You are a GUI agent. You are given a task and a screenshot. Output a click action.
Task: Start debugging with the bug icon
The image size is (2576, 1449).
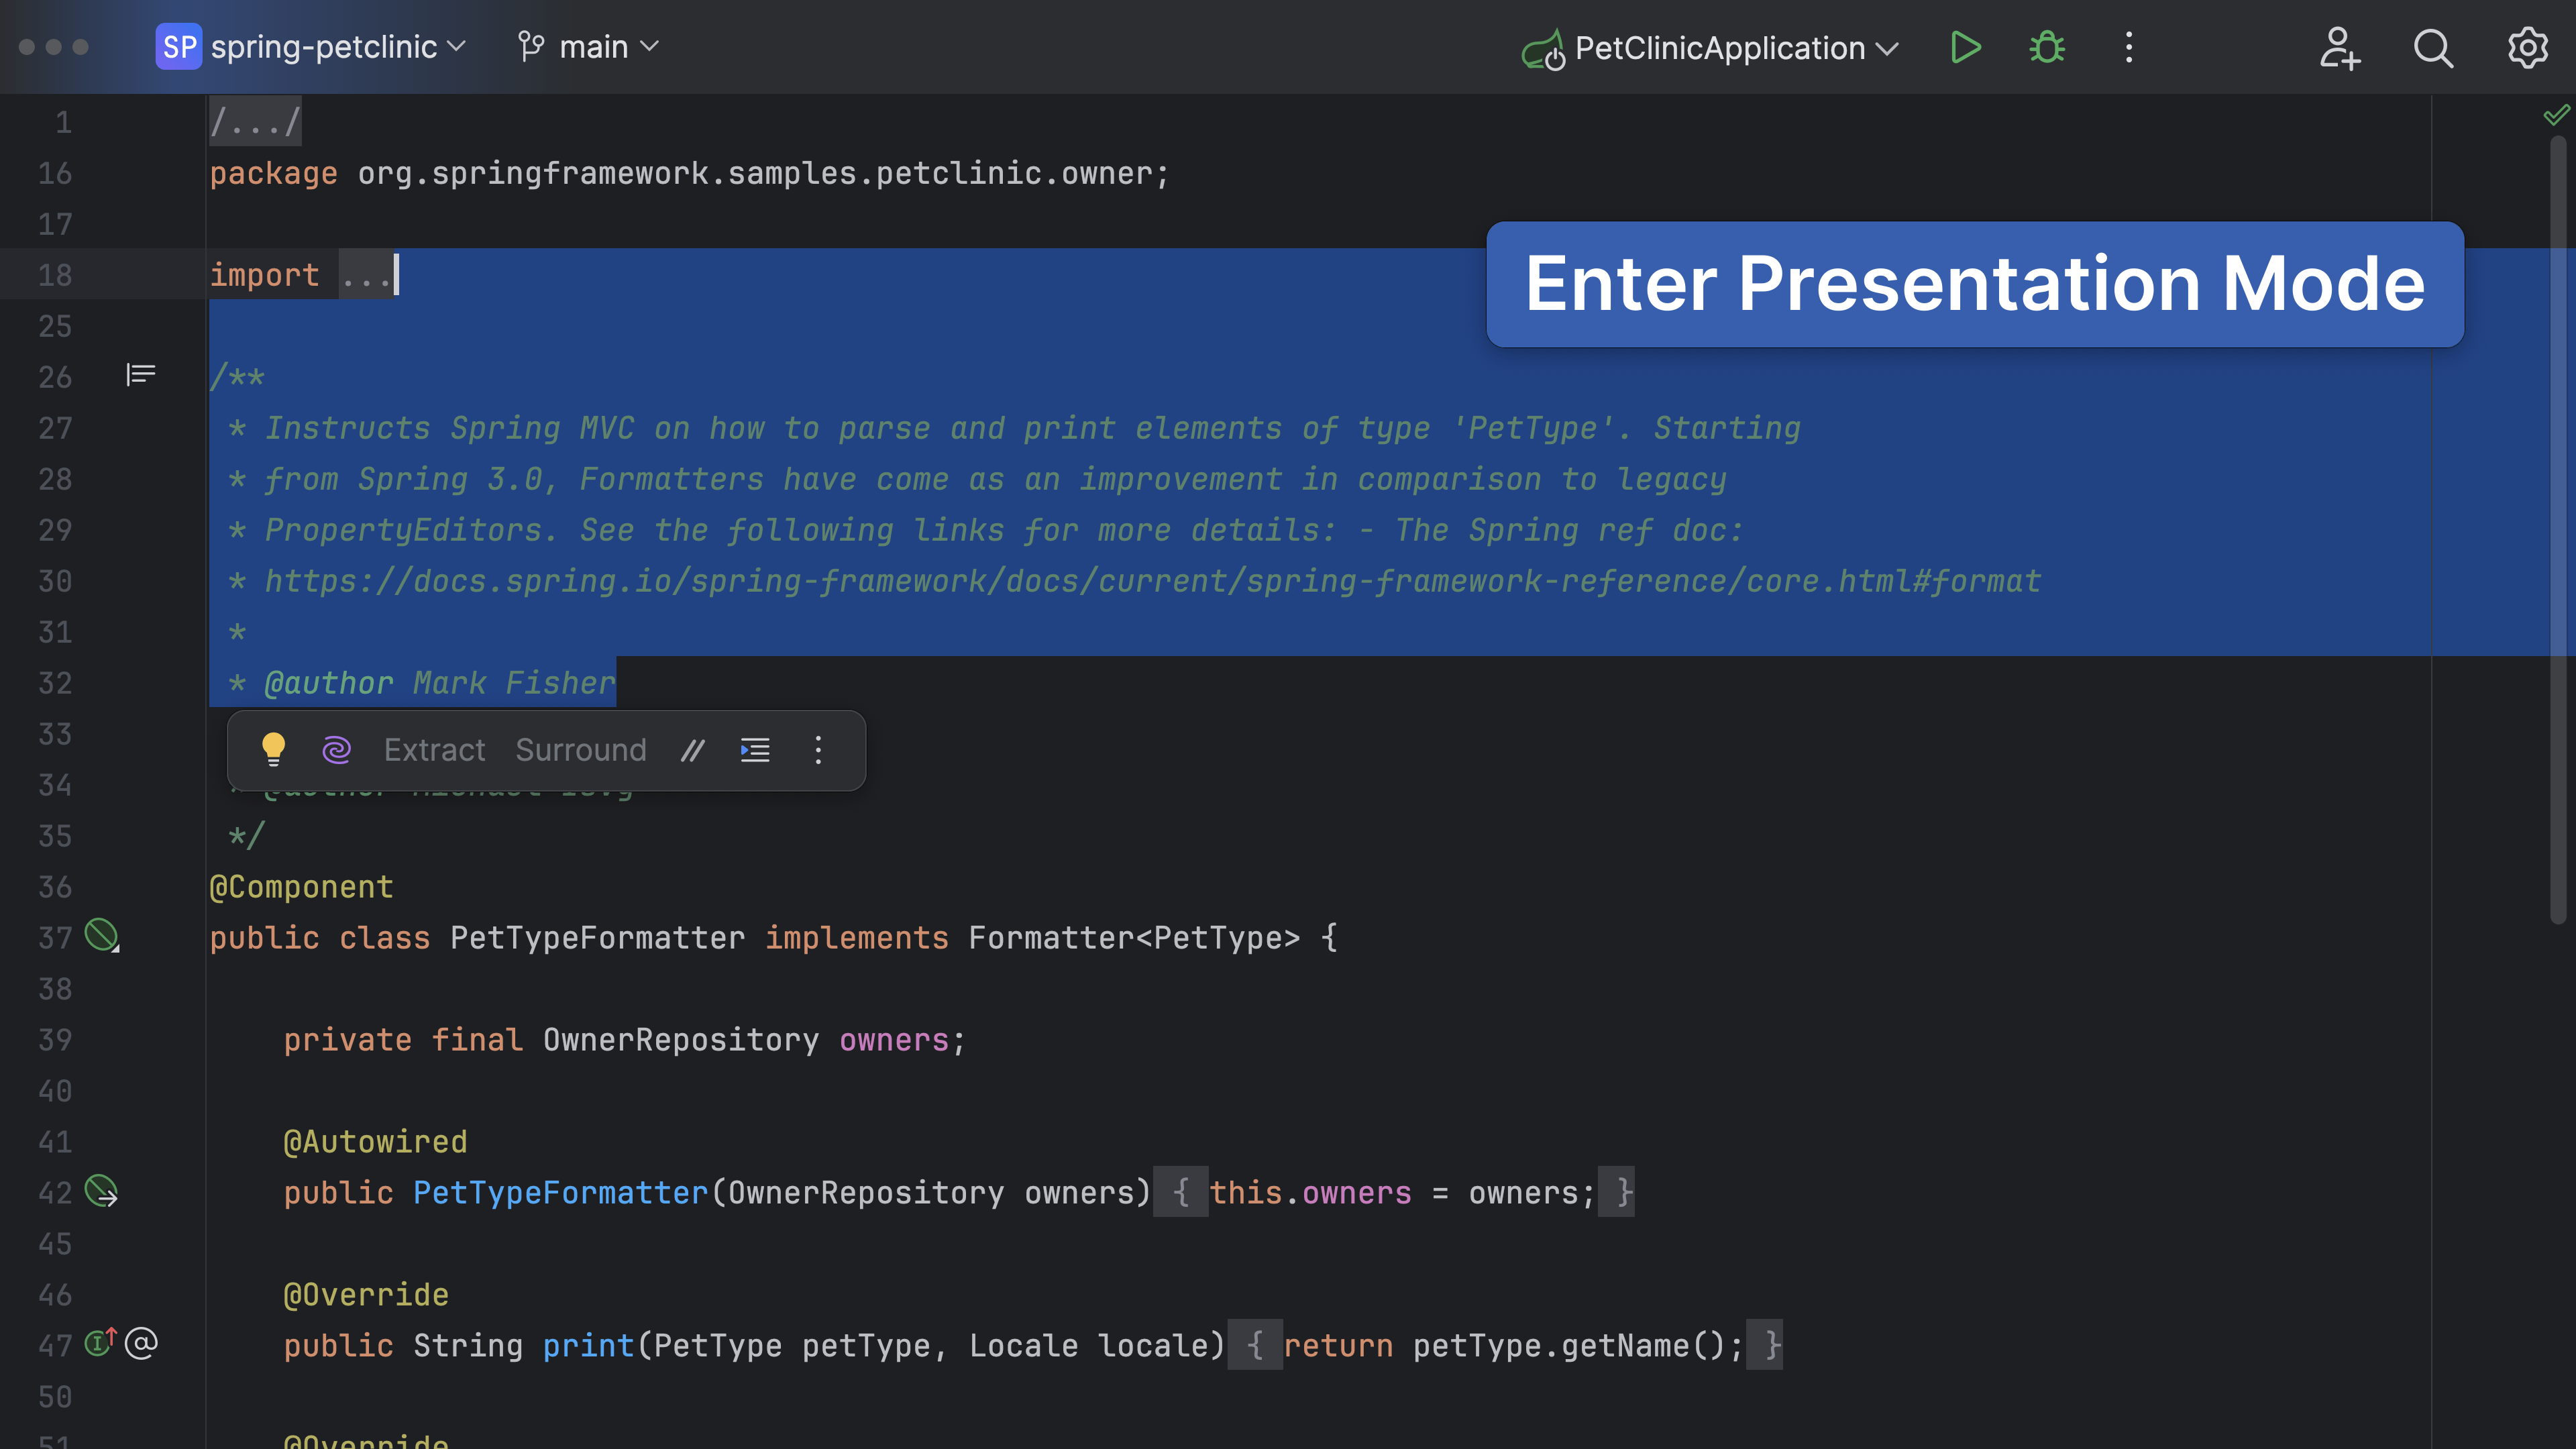click(2046, 47)
